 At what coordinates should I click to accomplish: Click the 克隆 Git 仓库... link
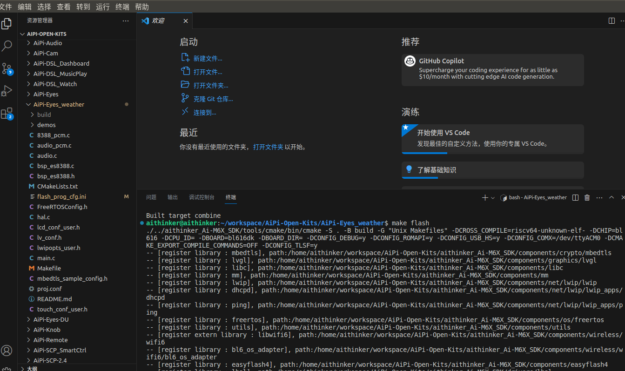tap(213, 99)
